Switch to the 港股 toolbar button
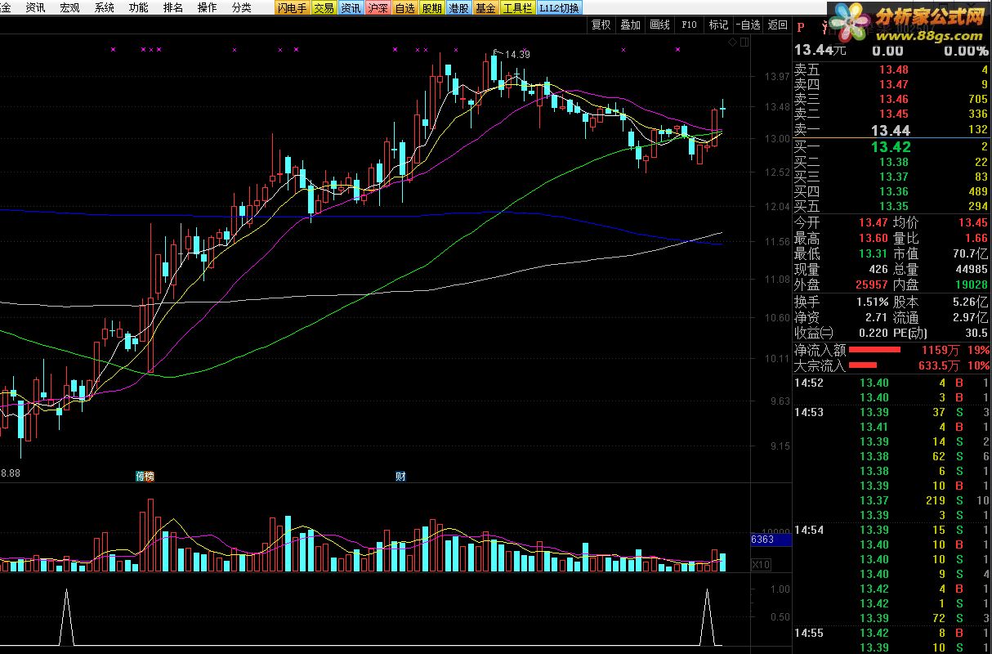992x654 pixels. pos(458,8)
